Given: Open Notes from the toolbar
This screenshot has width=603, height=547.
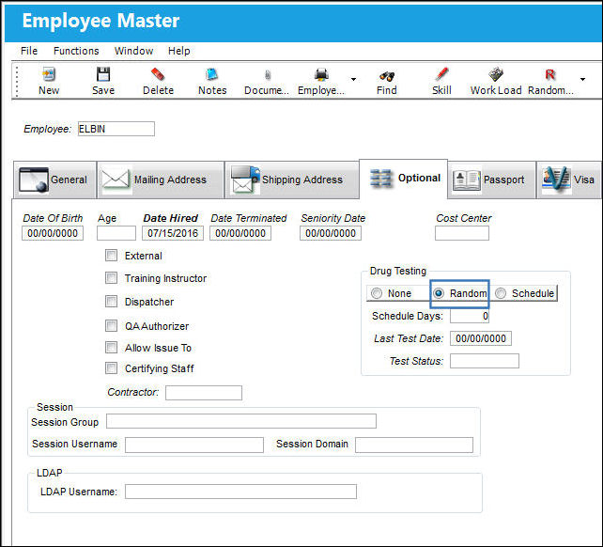Looking at the screenshot, I should pyautogui.click(x=212, y=74).
